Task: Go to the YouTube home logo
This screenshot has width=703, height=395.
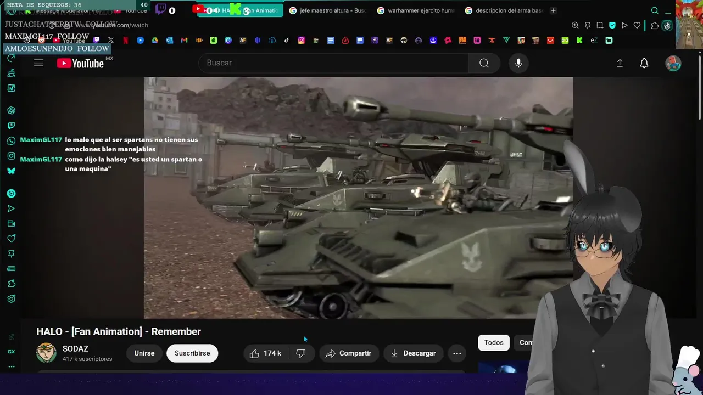Action: coord(80,64)
